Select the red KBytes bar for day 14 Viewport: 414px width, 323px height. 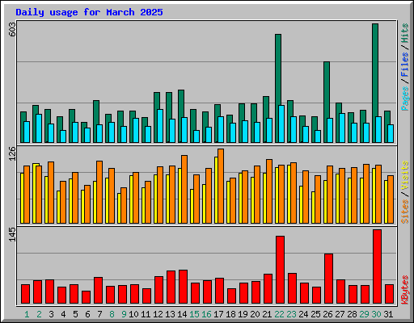183,287
